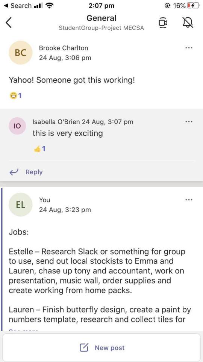Tap Isabella's 'this is very exciting' reply
Viewport: 203px width, 362px height.
tap(67, 133)
